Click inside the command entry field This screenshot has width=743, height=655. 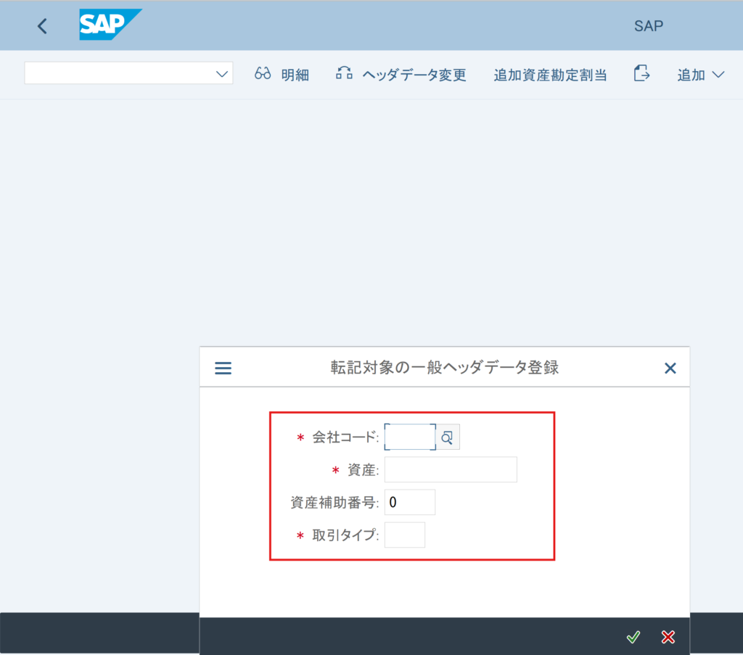pyautogui.click(x=120, y=73)
